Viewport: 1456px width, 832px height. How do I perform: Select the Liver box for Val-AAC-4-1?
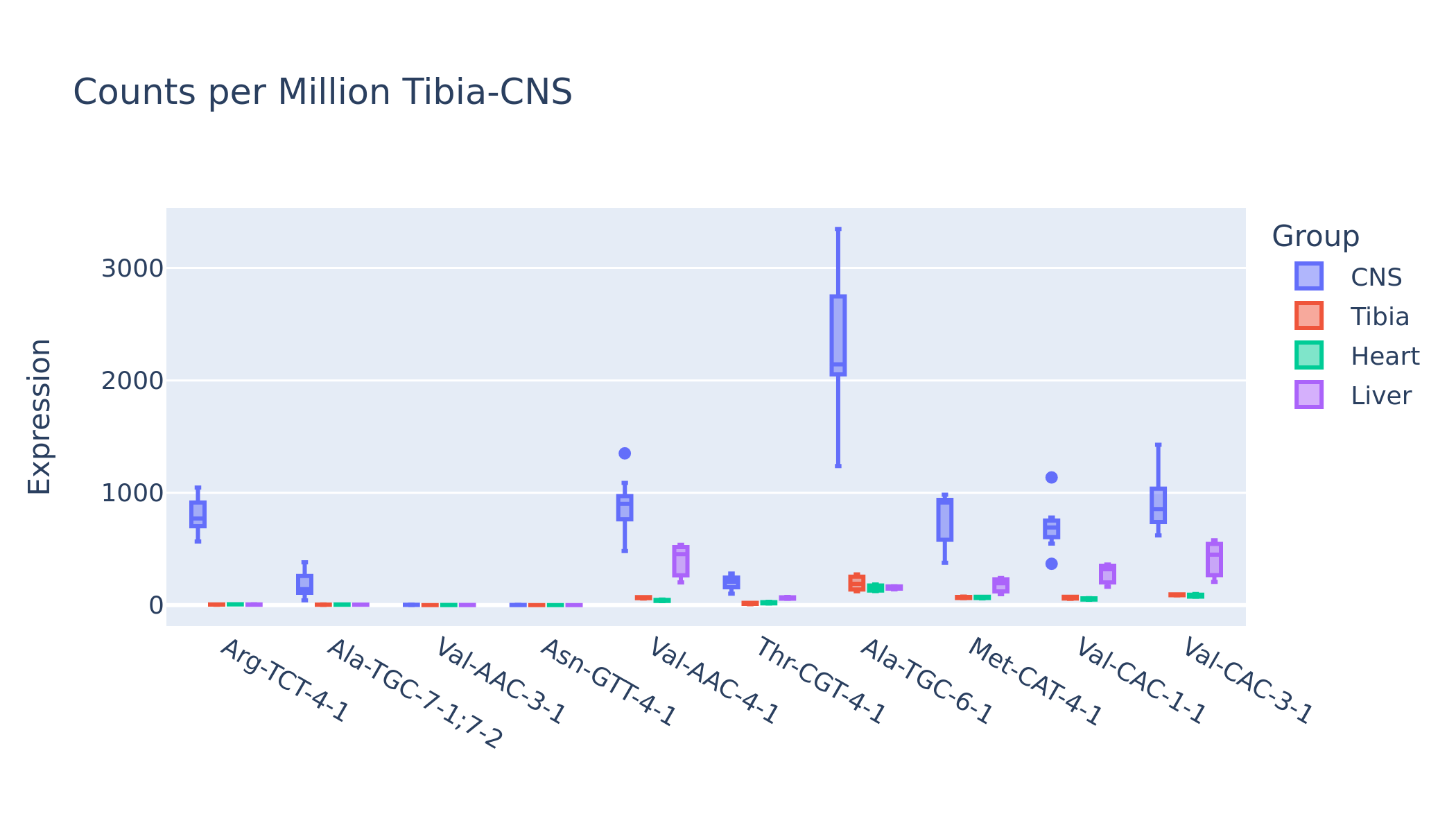(681, 561)
